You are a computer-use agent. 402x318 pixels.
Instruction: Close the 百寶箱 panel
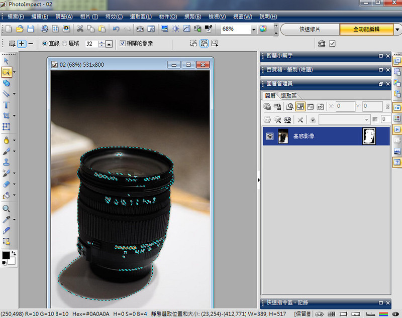point(388,70)
